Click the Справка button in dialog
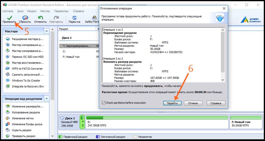This screenshot has height=141, width=265. pos(216,103)
